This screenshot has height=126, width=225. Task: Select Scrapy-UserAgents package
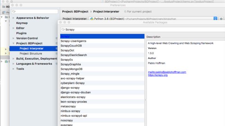point(102,41)
